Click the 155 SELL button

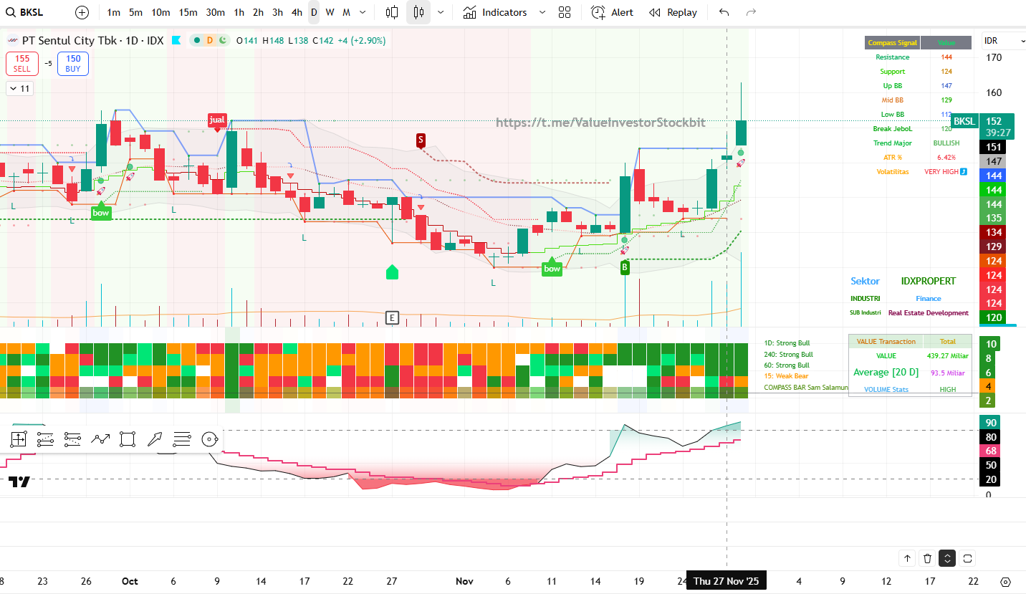pos(22,64)
